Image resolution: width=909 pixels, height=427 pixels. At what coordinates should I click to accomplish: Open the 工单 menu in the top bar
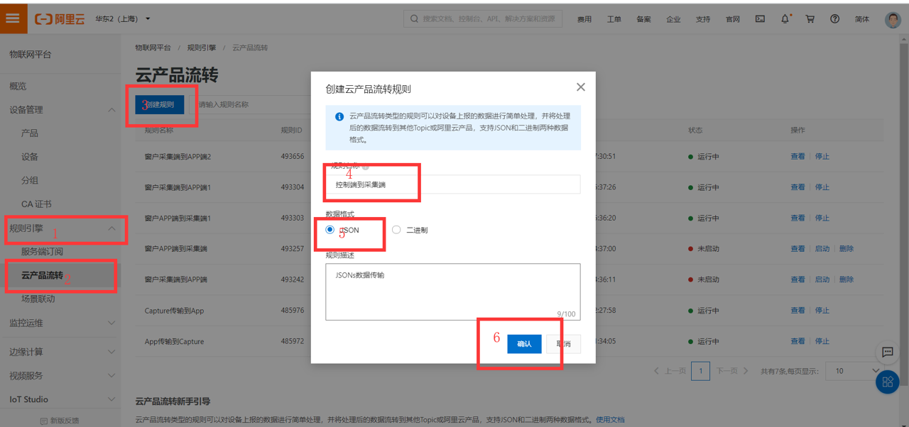coord(614,19)
